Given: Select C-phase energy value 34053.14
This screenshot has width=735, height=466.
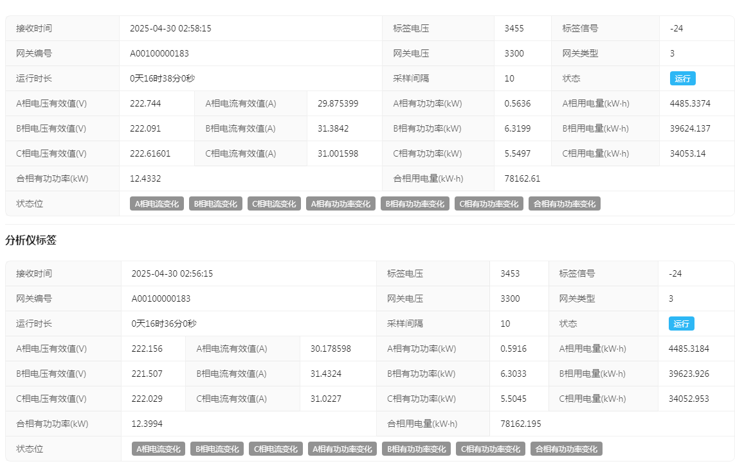Looking at the screenshot, I should (687, 153).
